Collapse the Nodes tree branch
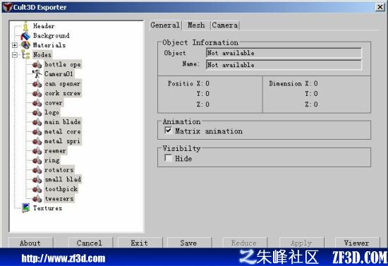The width and height of the screenshot is (388, 266). (x=15, y=55)
